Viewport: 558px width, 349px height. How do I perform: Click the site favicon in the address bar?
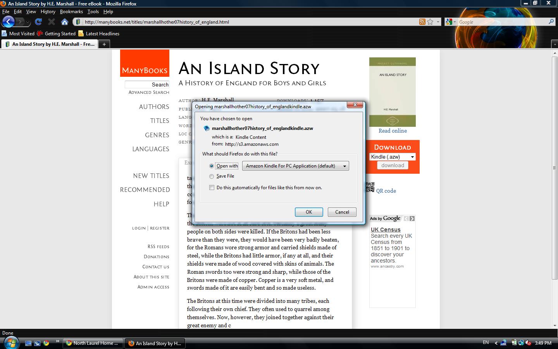point(78,22)
